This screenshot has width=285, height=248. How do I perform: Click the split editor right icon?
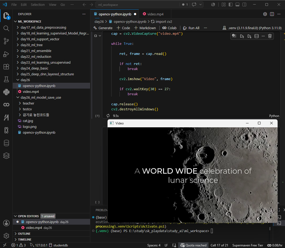tap(272, 14)
